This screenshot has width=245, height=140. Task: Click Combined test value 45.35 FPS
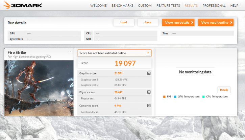(x=120, y=112)
